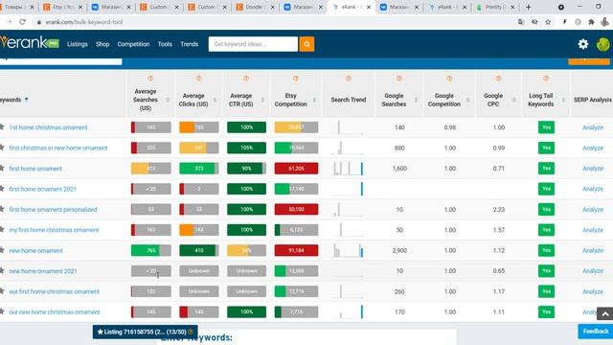Star the '1st home christmas ornament' keyword
613x345 pixels.
point(2,126)
